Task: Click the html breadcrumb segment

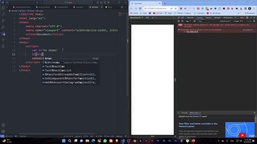Action: 22,11
